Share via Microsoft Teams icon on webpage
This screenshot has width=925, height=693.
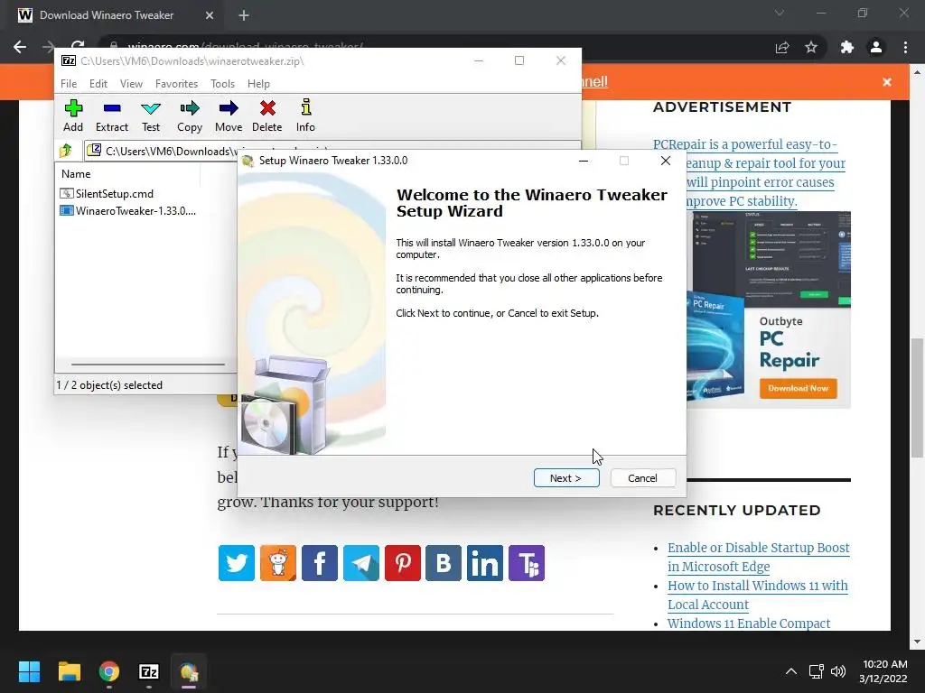[527, 563]
